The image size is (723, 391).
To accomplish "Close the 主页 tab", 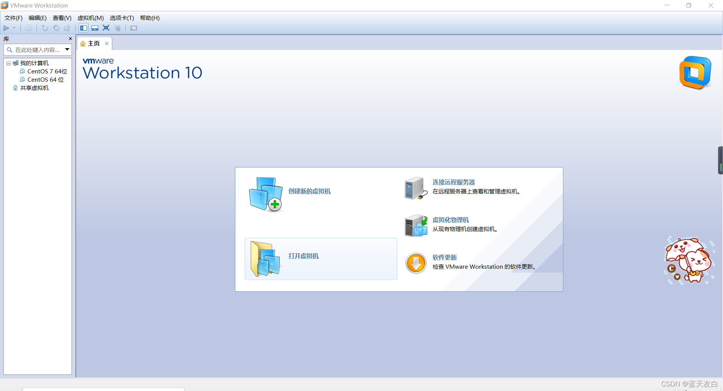I will click(x=107, y=44).
